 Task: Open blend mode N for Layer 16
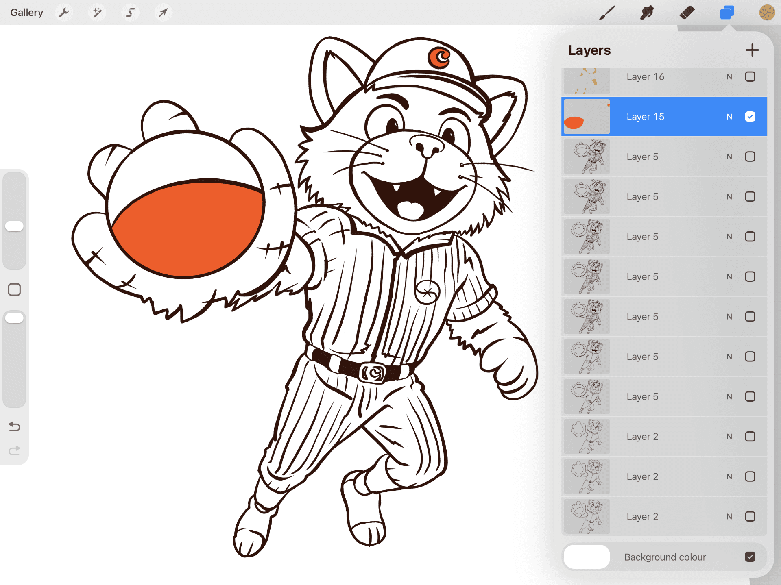(729, 77)
